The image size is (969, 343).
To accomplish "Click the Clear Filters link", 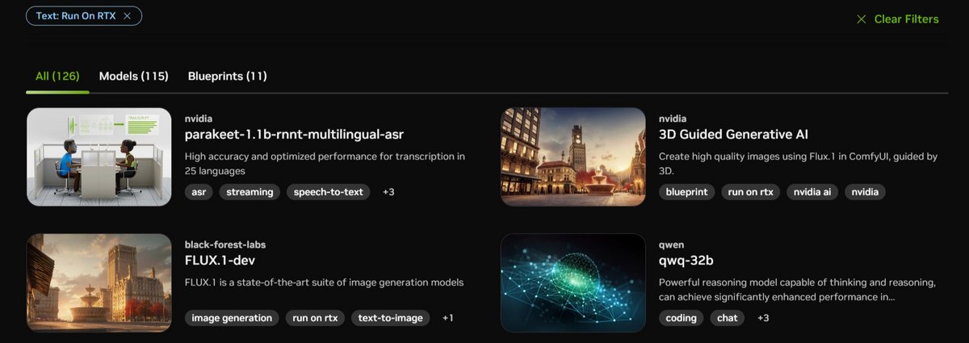I will (906, 19).
